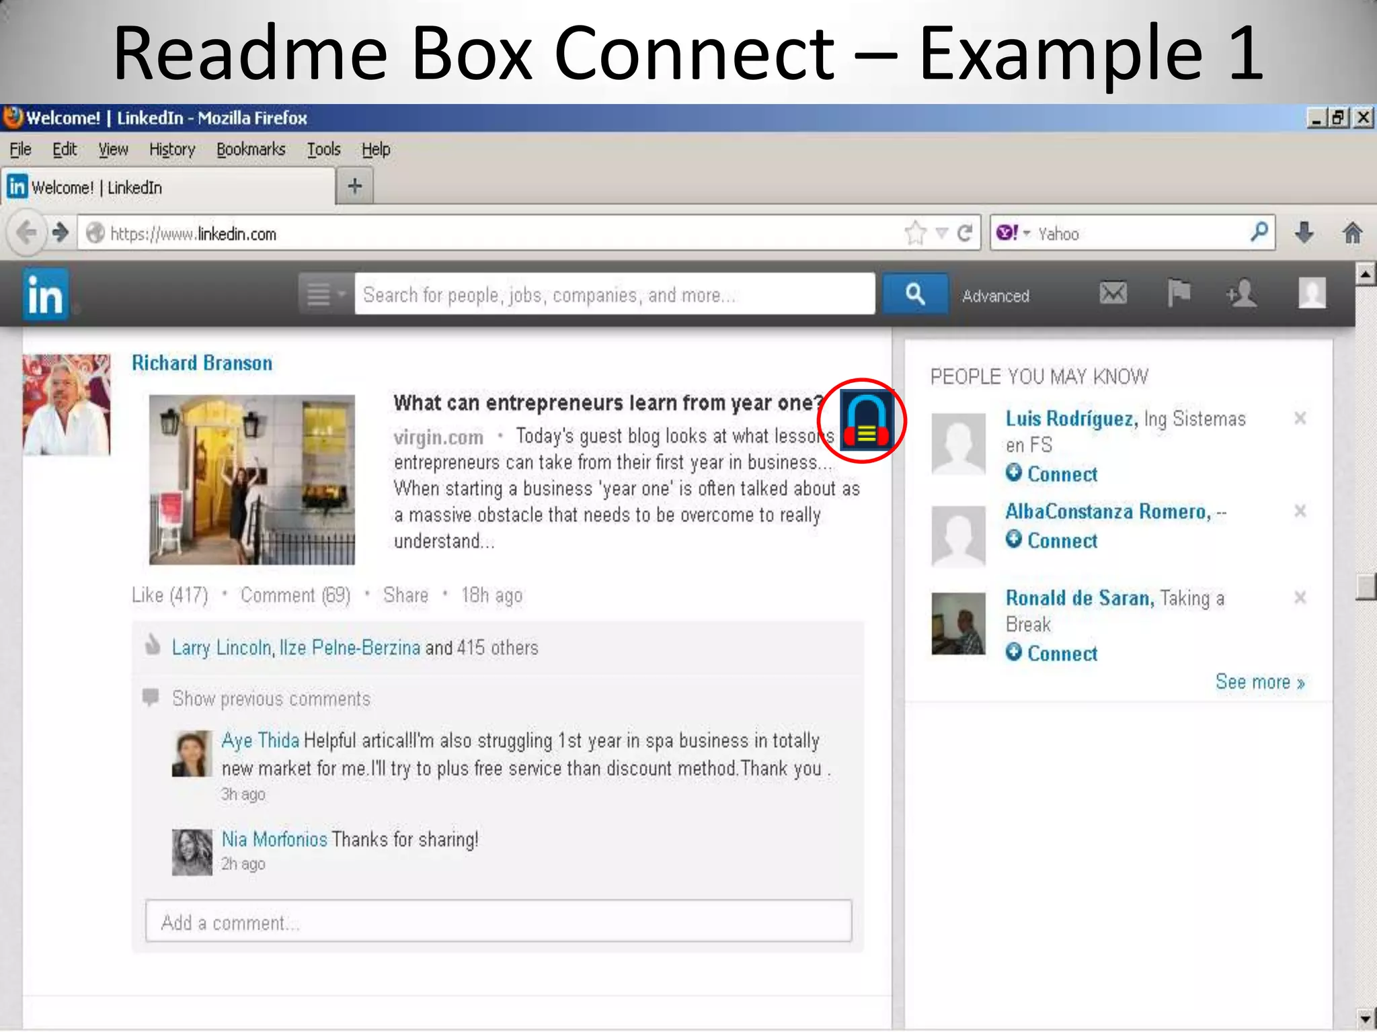Click Ronald de Saran's photo thumbnail
The width and height of the screenshot is (1377, 1032).
pyautogui.click(x=958, y=623)
